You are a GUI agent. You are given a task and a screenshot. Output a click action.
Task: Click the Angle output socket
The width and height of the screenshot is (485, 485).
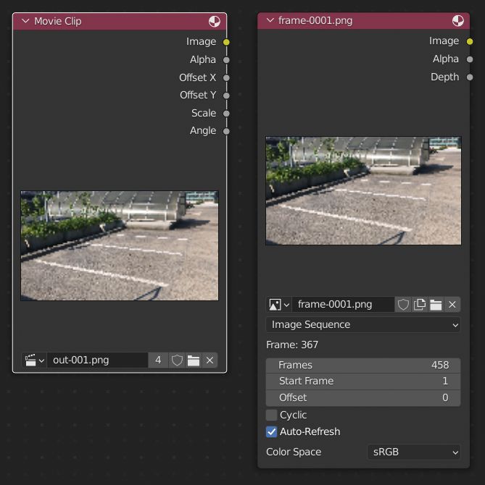[x=226, y=131]
